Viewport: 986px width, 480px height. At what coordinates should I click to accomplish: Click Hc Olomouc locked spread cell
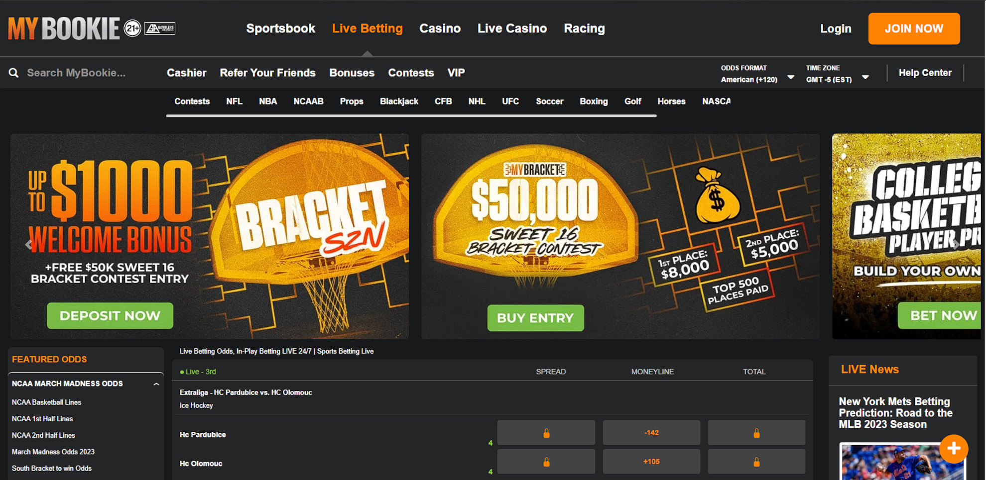click(x=546, y=462)
